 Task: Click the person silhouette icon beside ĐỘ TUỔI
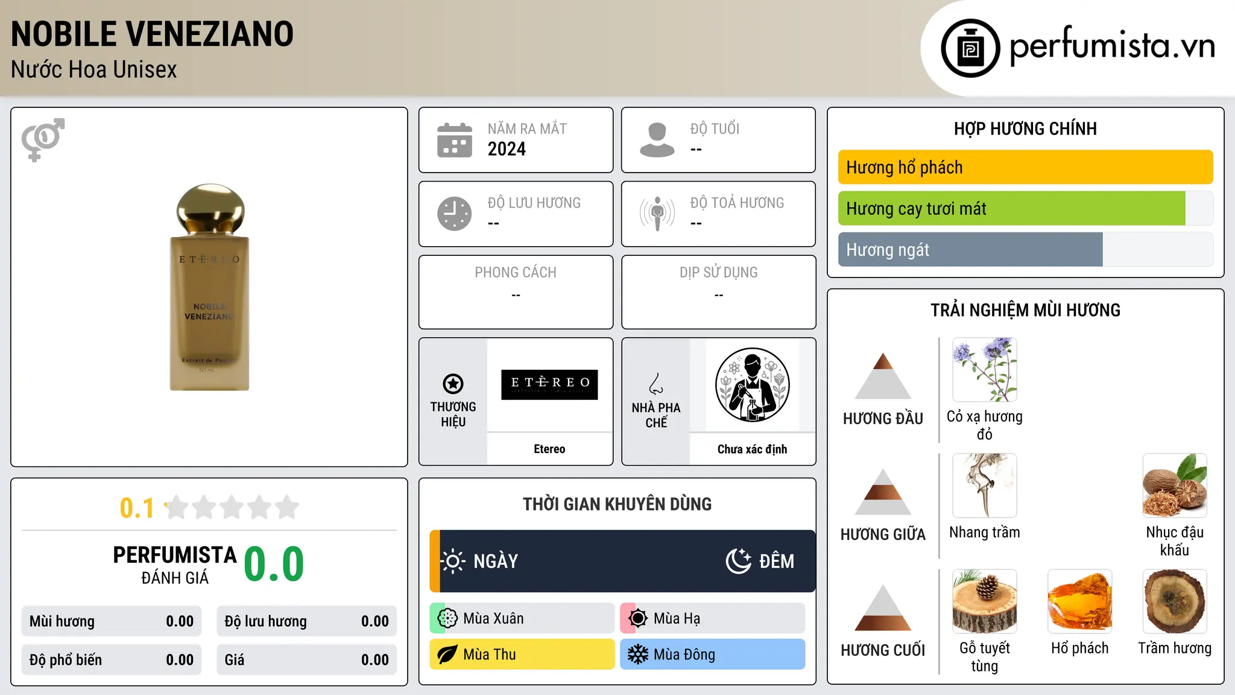(657, 140)
